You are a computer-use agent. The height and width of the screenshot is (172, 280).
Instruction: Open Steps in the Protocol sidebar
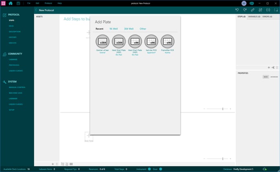[11, 20]
